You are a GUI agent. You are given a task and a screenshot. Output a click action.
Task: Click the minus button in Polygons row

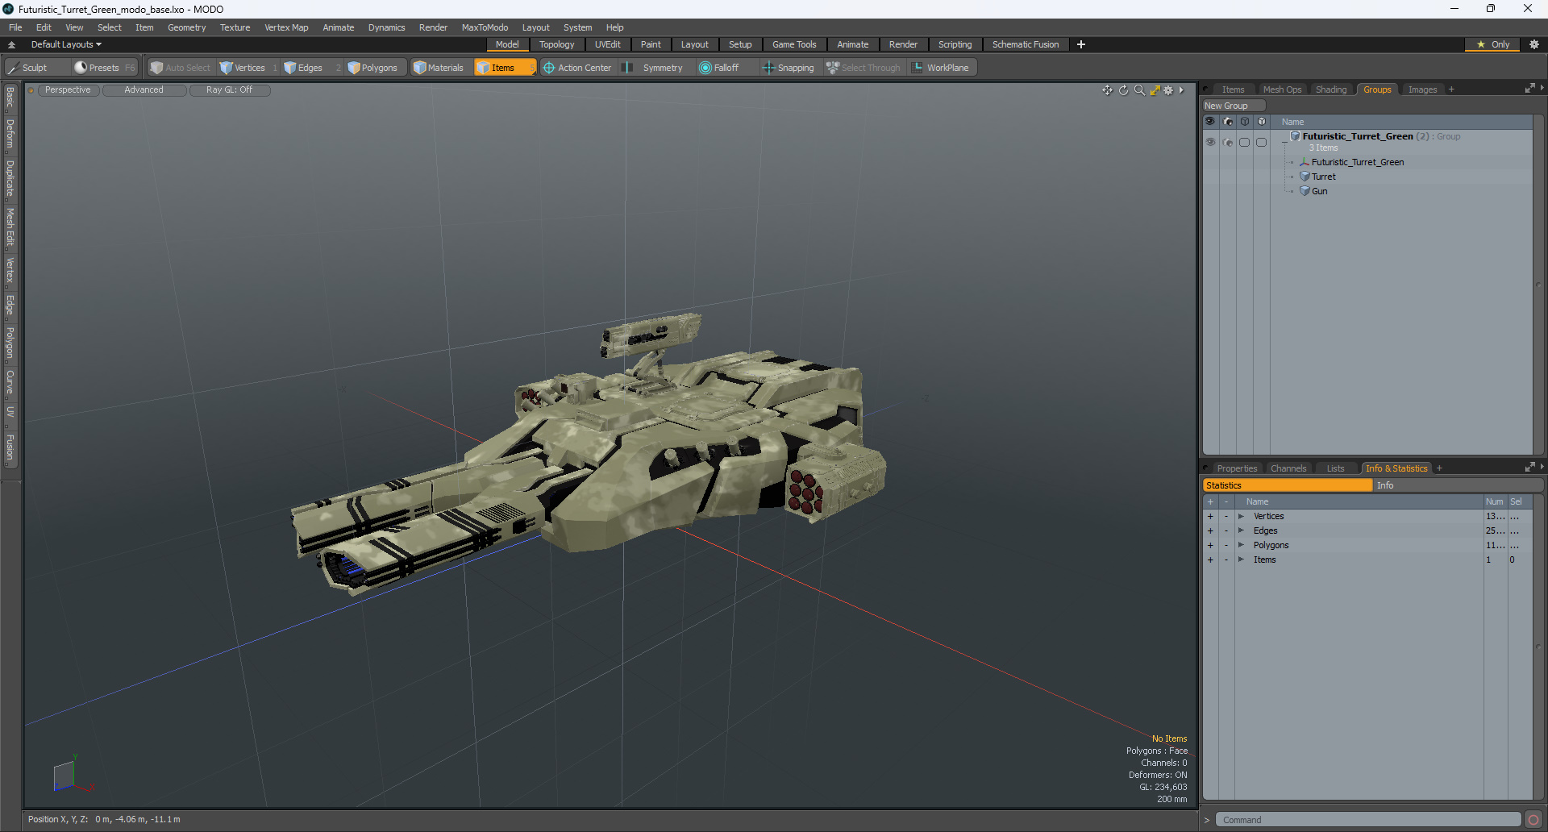click(1226, 545)
